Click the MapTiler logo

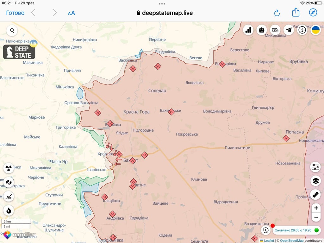[19, 235]
